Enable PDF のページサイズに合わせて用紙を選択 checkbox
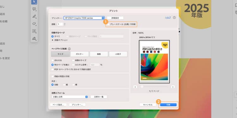237x118 pixels. tap(52, 70)
